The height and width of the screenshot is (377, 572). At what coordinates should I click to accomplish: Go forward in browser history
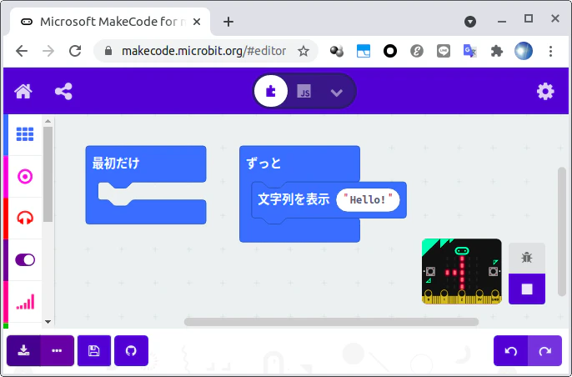[48, 51]
